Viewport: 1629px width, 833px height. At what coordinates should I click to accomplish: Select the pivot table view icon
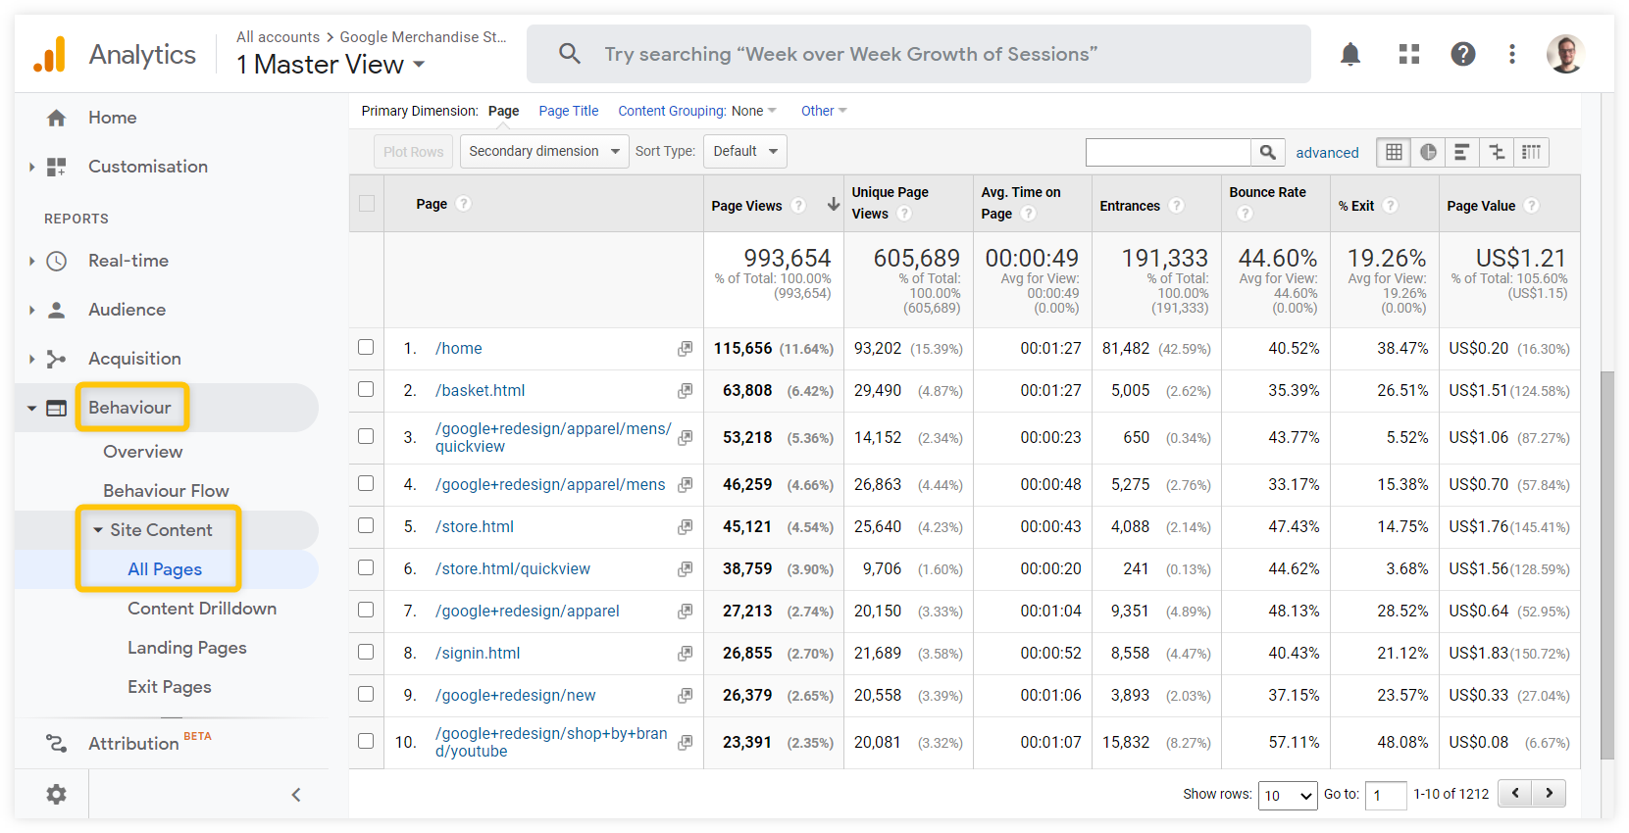[1531, 152]
